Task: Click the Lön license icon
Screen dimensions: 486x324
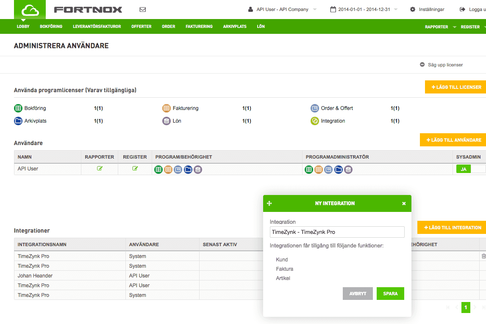Action: click(x=167, y=121)
